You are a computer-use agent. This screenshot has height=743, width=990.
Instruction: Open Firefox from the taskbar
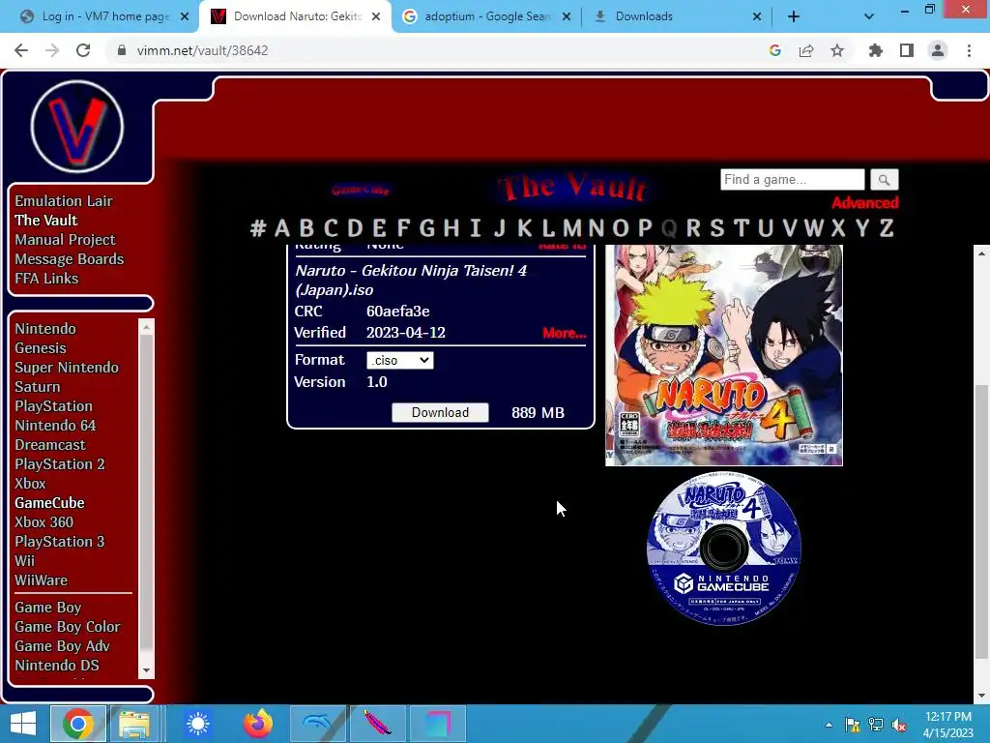[x=257, y=724]
